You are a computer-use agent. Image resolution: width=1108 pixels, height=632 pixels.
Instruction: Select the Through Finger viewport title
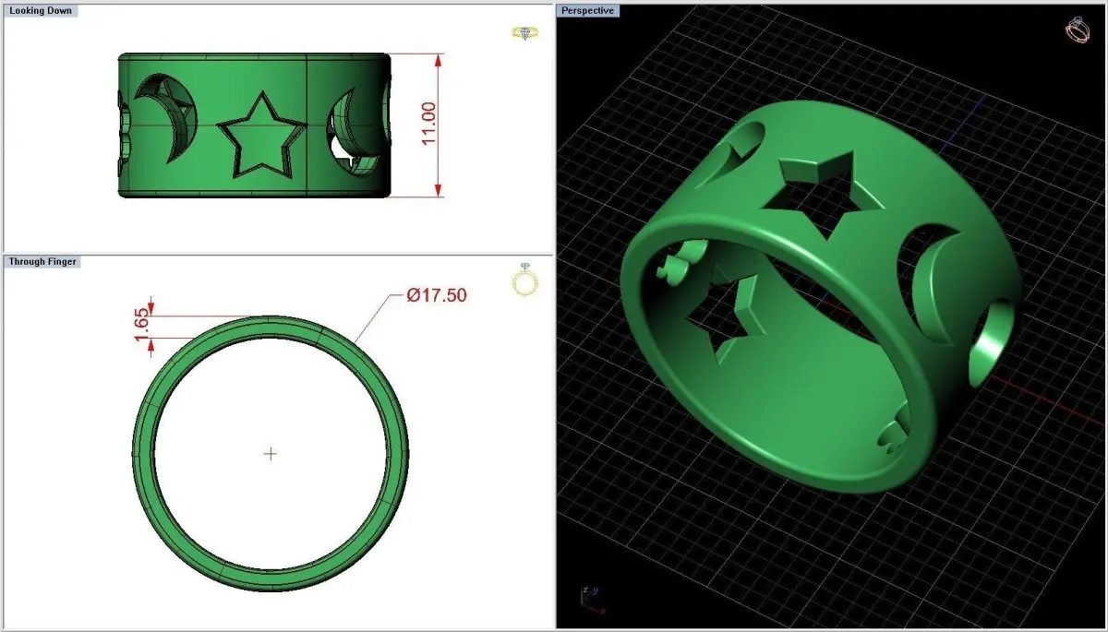pos(42,262)
